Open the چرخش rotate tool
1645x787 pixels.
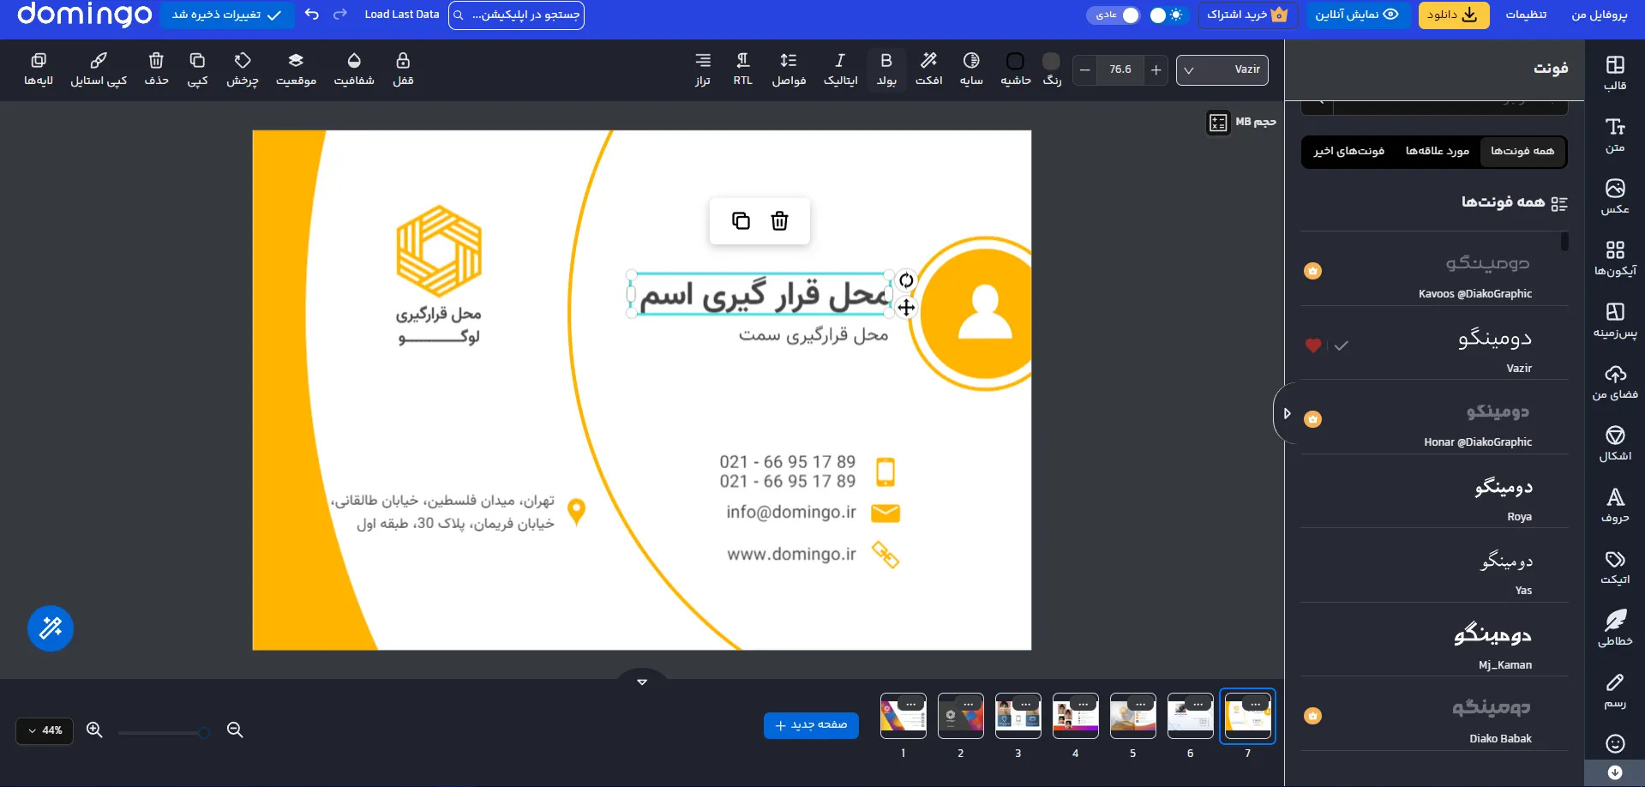coord(243,69)
